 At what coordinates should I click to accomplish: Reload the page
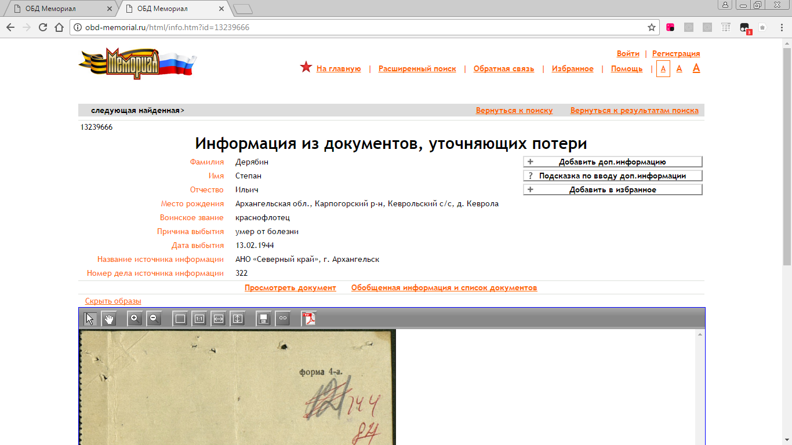click(42, 27)
